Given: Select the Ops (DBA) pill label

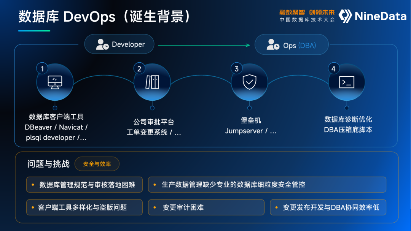Looking at the screenshot, I should 292,44.
